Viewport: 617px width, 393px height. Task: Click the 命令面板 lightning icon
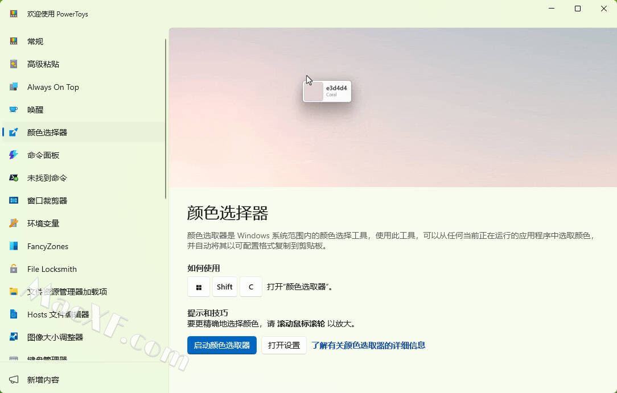(14, 155)
